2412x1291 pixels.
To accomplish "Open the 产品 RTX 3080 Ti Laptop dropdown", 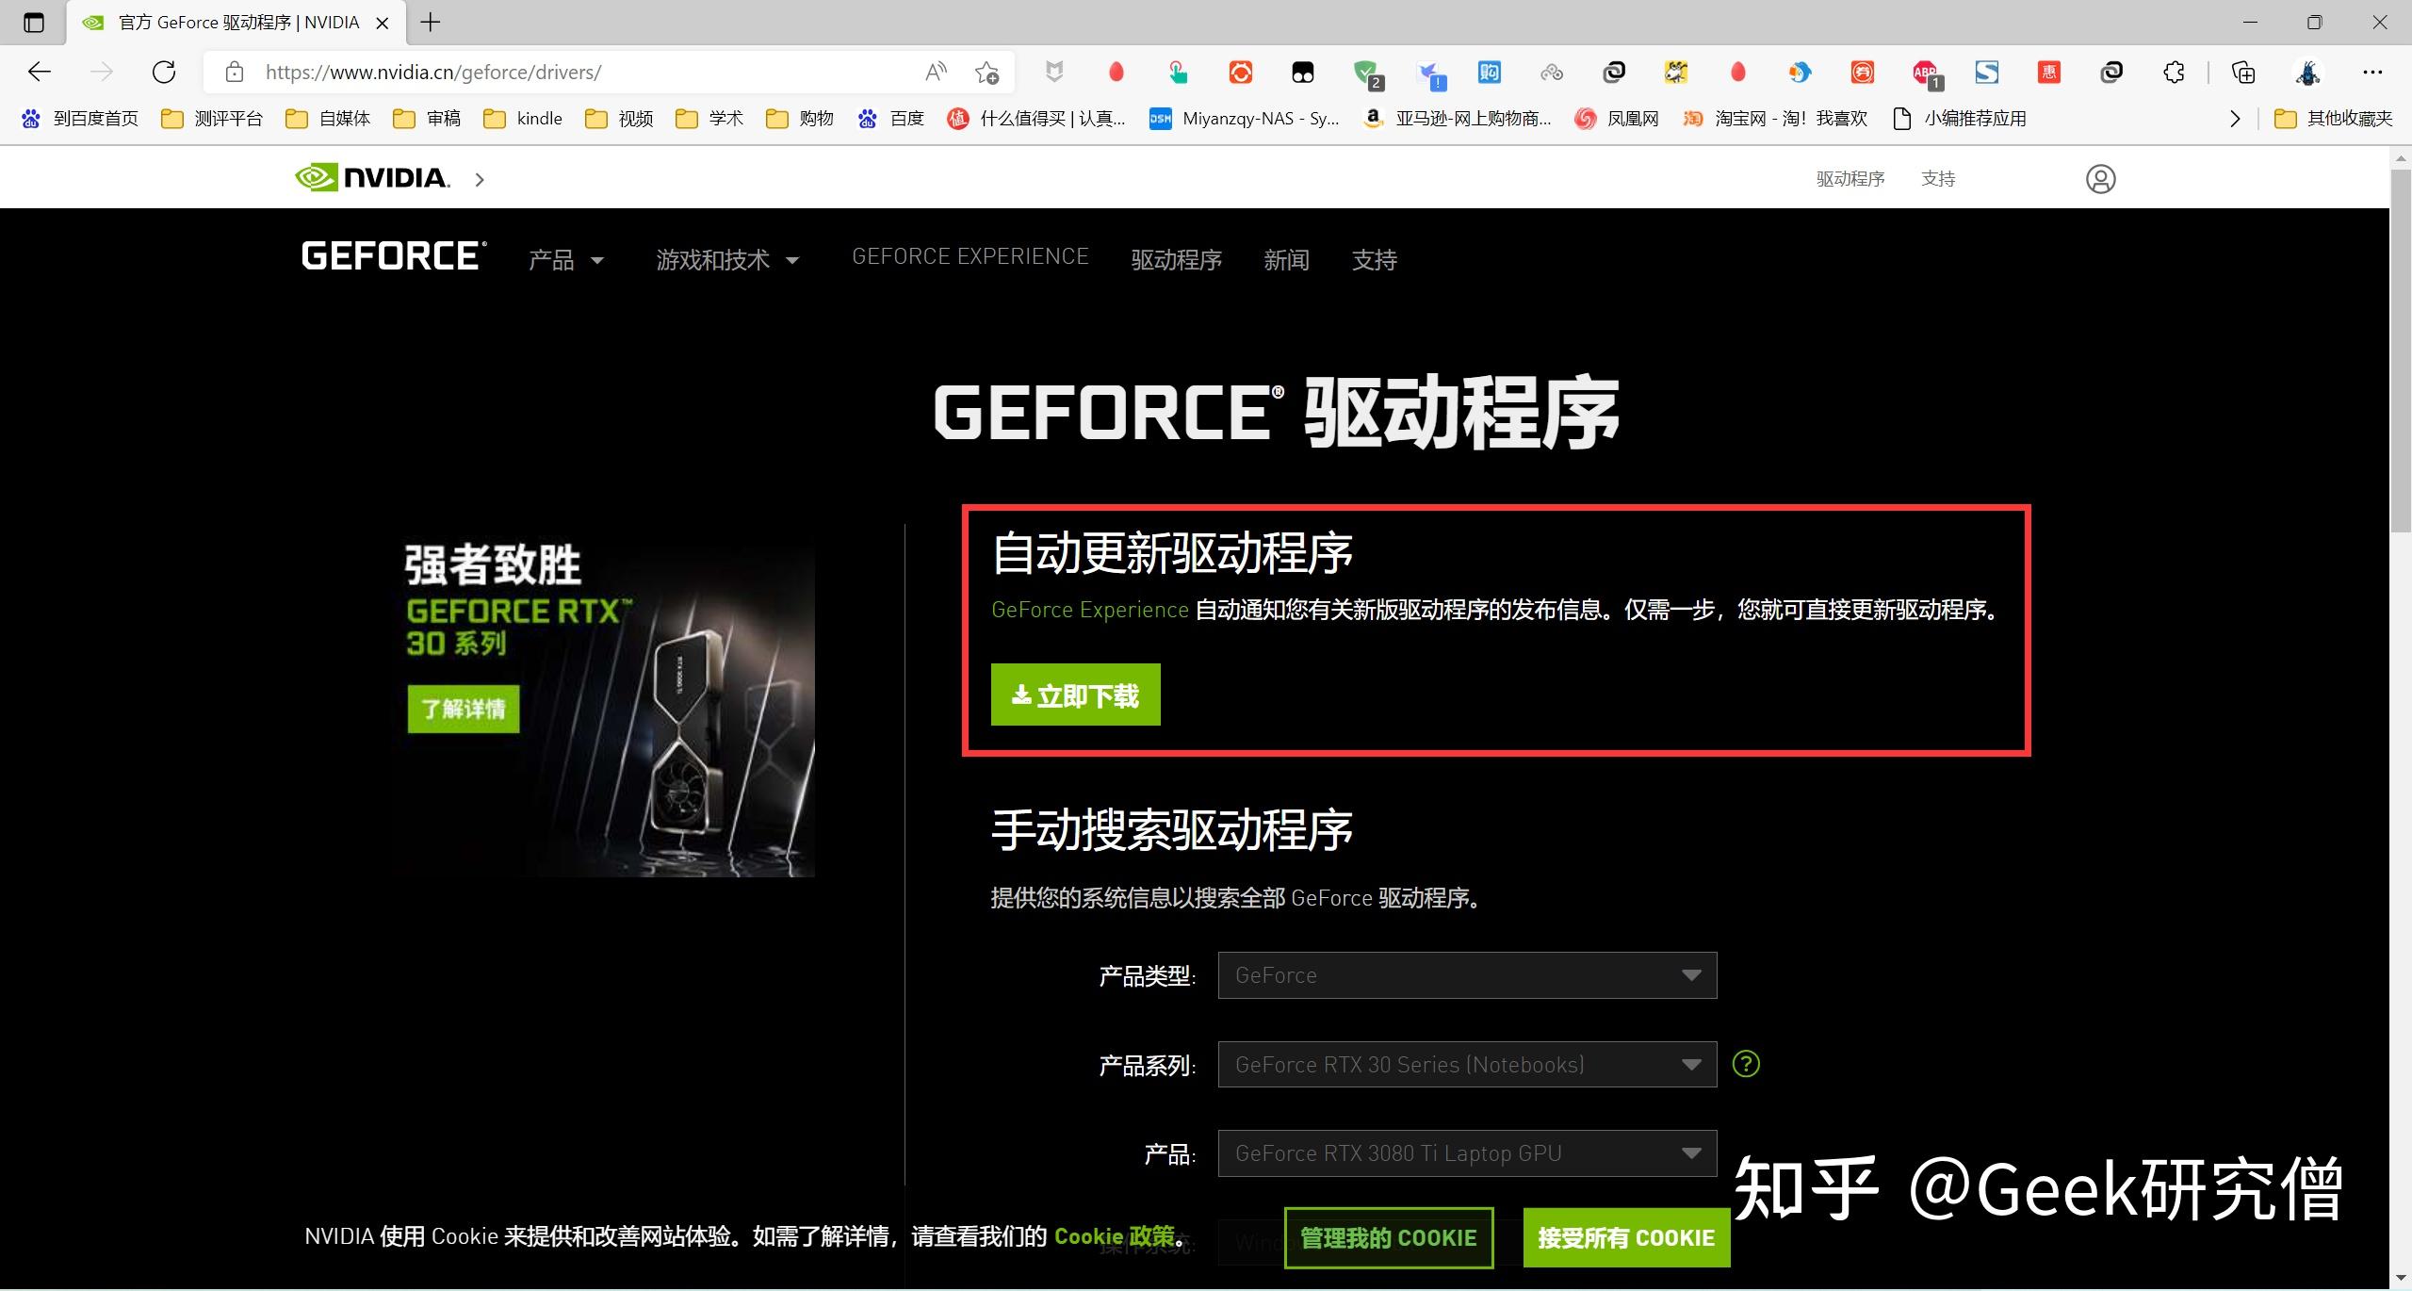I will 1467,1153.
